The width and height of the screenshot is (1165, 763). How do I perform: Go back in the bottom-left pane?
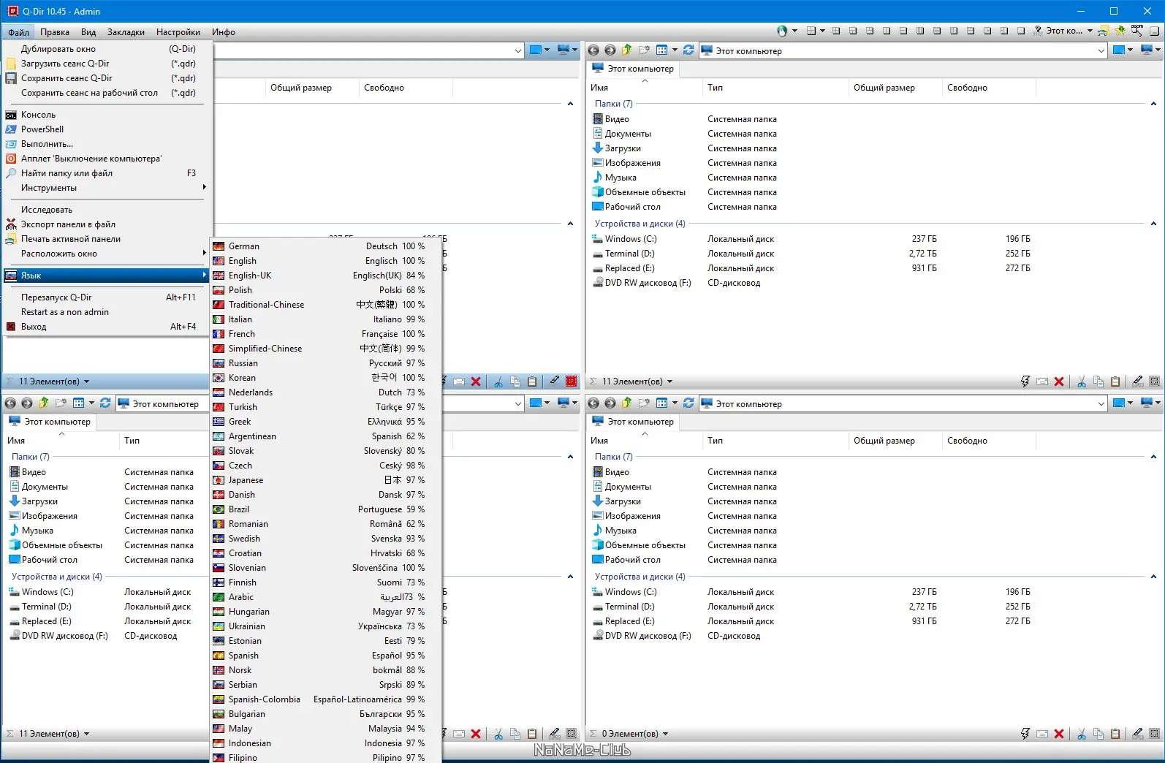(x=10, y=403)
